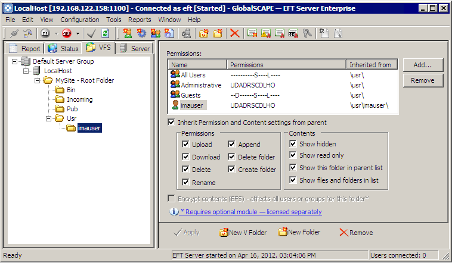Viewport: 452px width, 263px height.
Task: Click the keys toolbar icon
Action: (307, 34)
